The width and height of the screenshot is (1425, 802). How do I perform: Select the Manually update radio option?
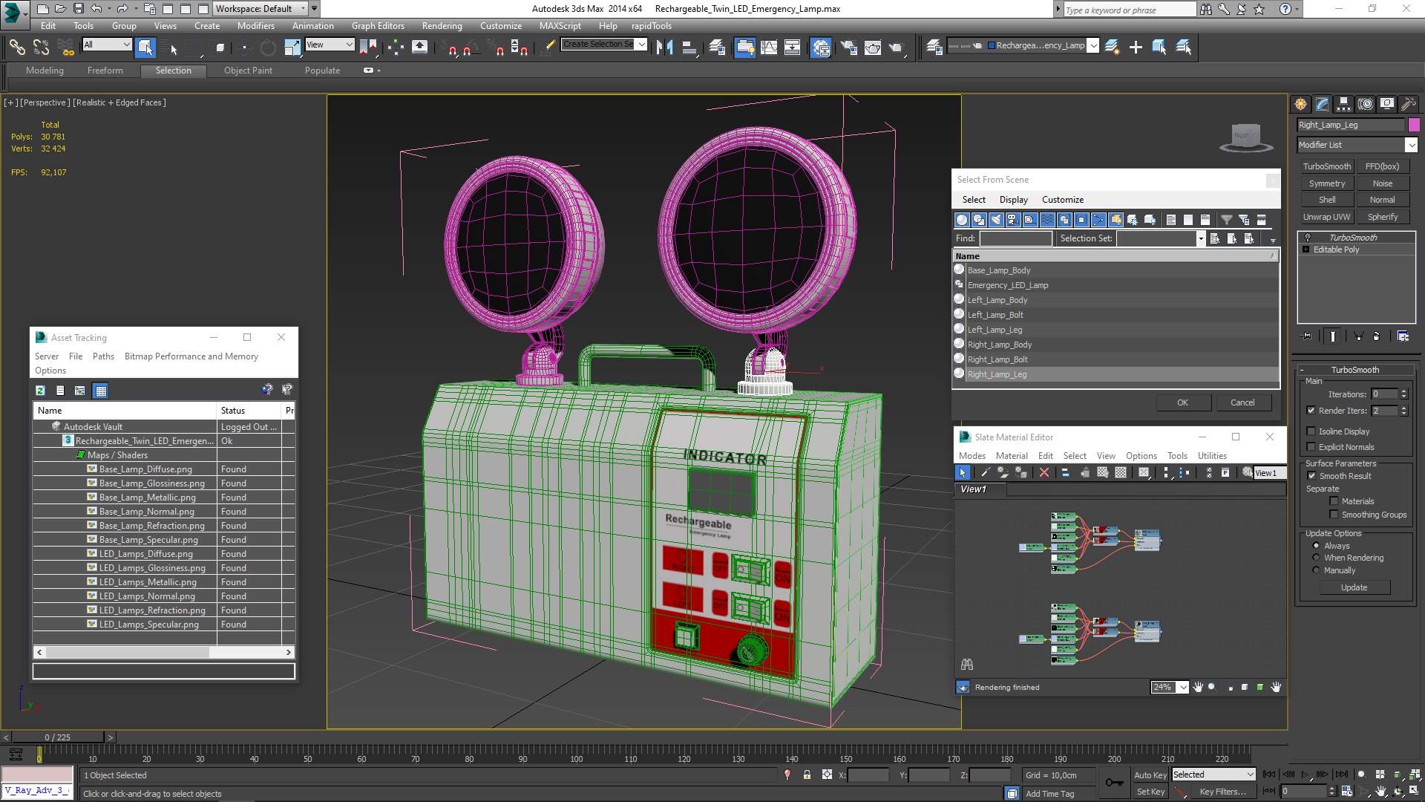1317,570
